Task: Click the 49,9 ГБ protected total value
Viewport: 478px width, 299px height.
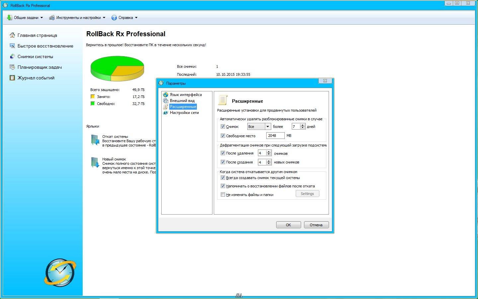Action: (138, 90)
